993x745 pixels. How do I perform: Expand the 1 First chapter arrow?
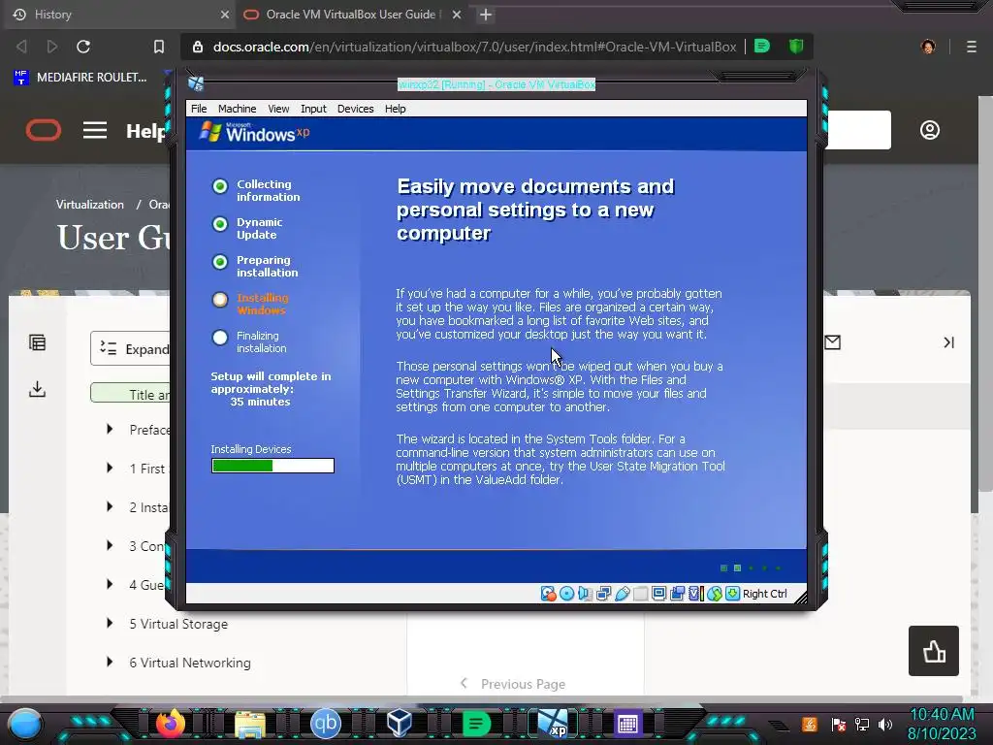tap(110, 469)
